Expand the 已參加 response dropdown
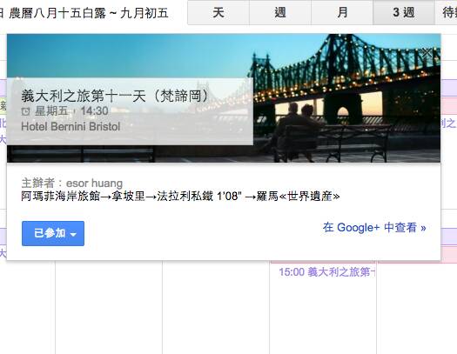This screenshot has height=354, width=457. pos(53,233)
